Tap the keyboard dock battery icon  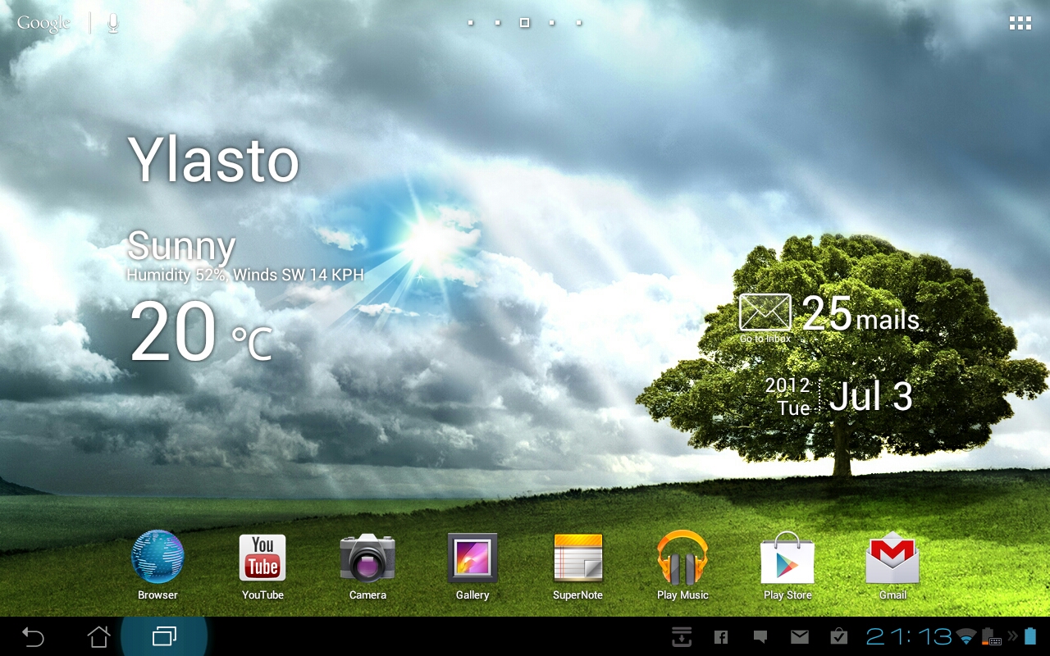click(x=991, y=637)
